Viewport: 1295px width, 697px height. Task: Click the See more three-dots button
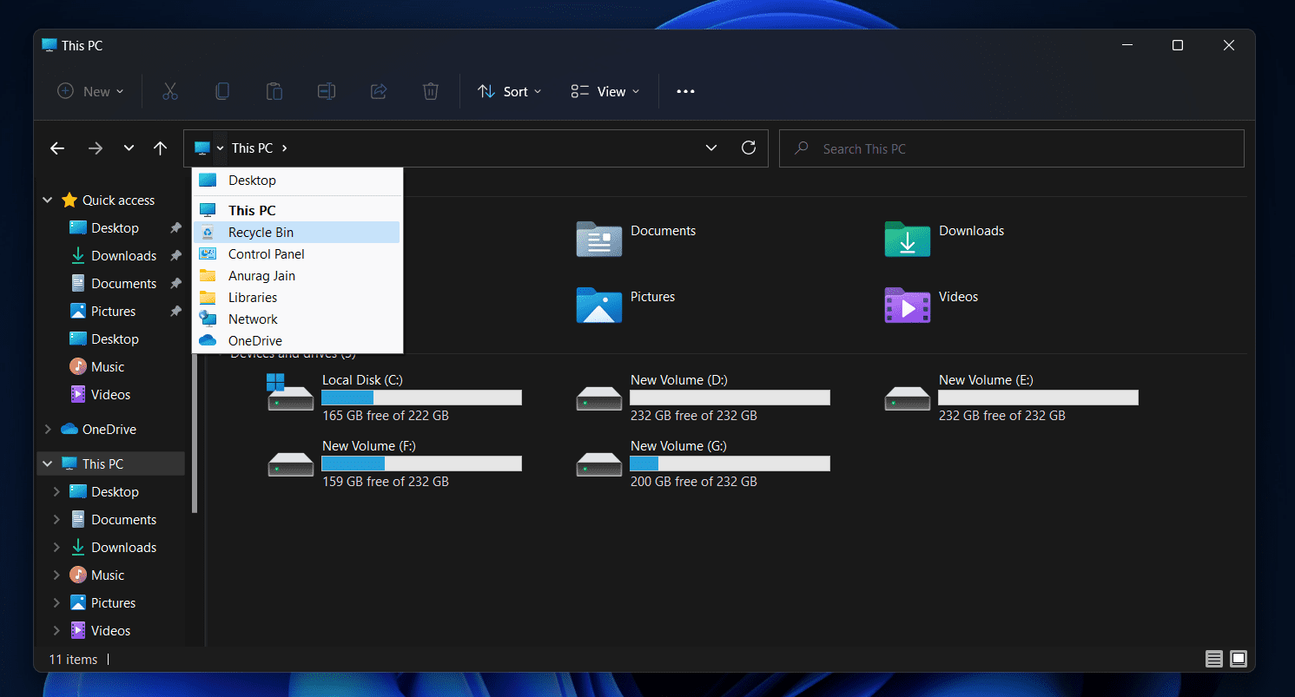[685, 92]
